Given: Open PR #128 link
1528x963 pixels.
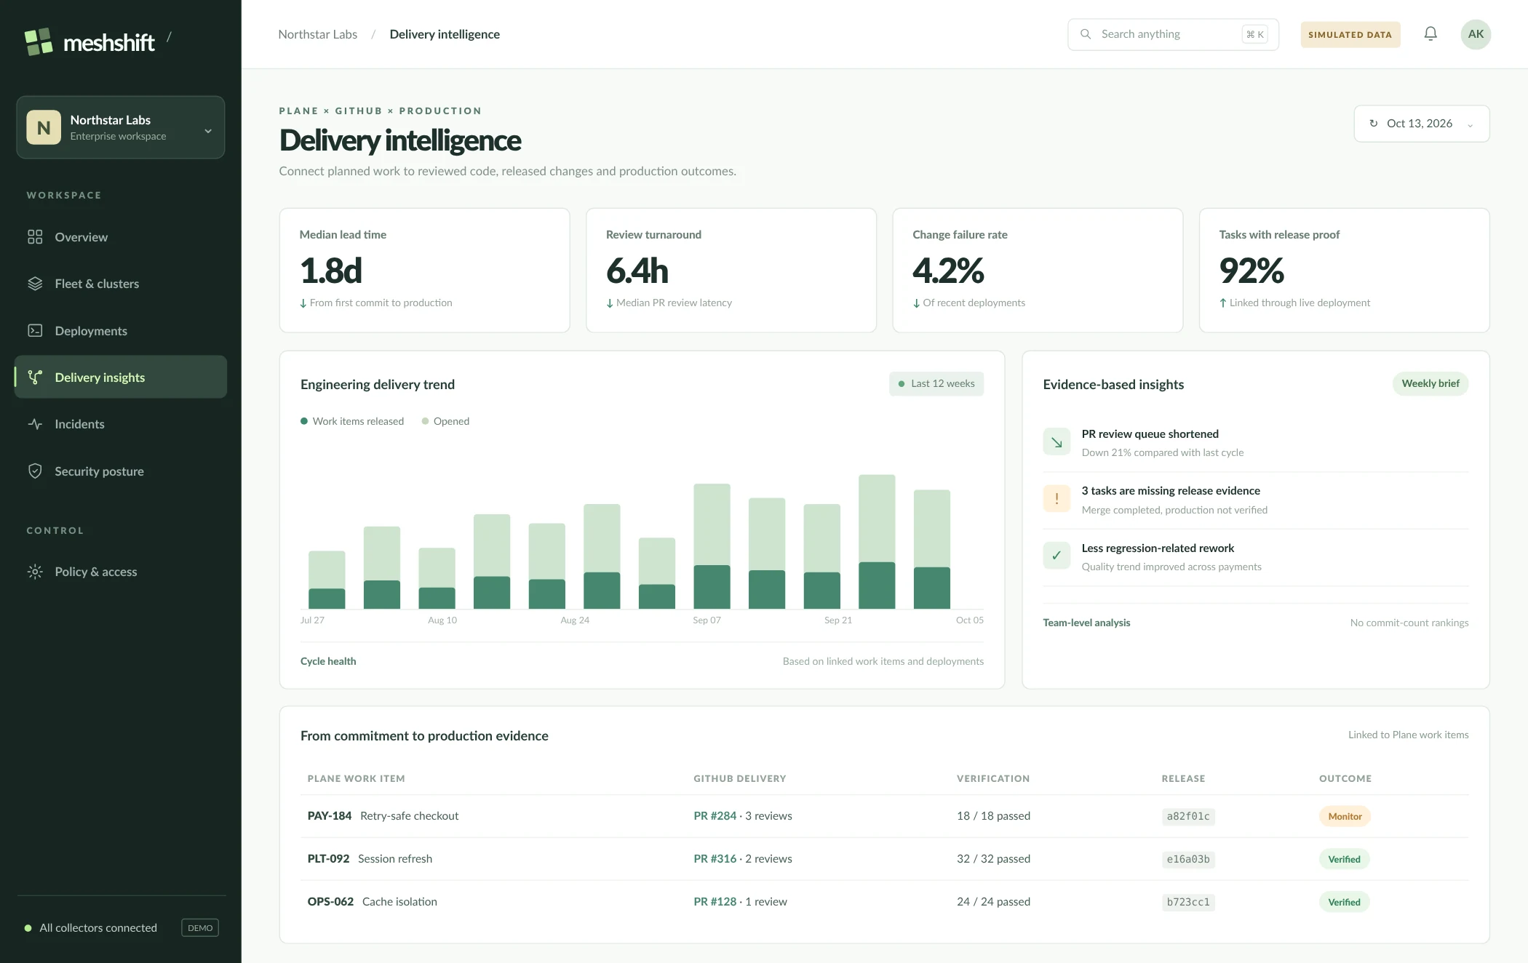Looking at the screenshot, I should (x=715, y=902).
